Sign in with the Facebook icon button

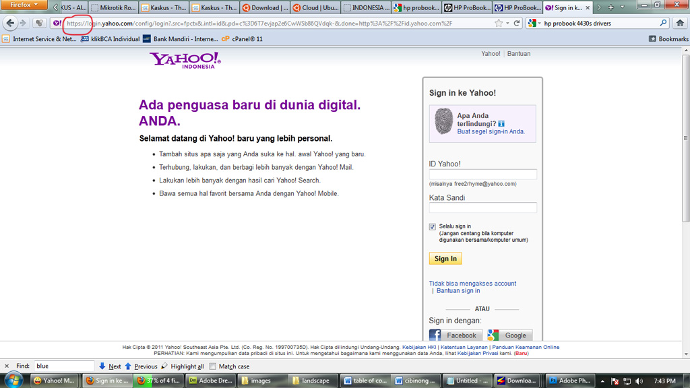[x=453, y=335]
